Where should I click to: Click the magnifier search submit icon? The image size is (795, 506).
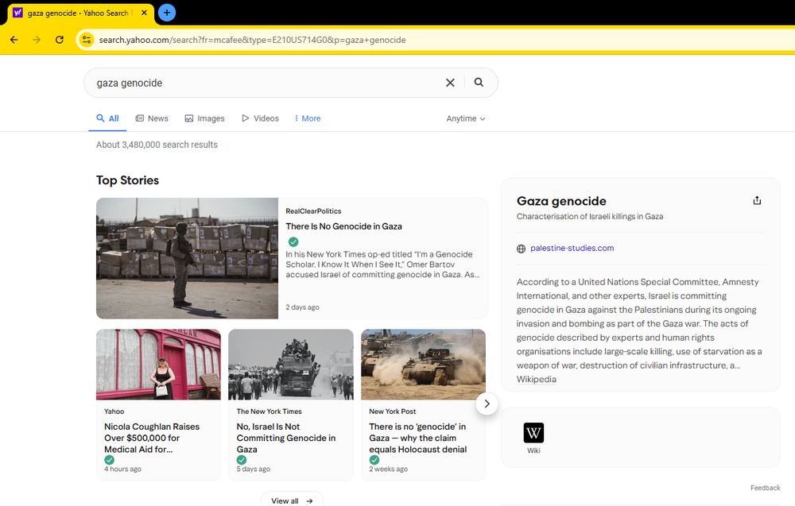(479, 82)
